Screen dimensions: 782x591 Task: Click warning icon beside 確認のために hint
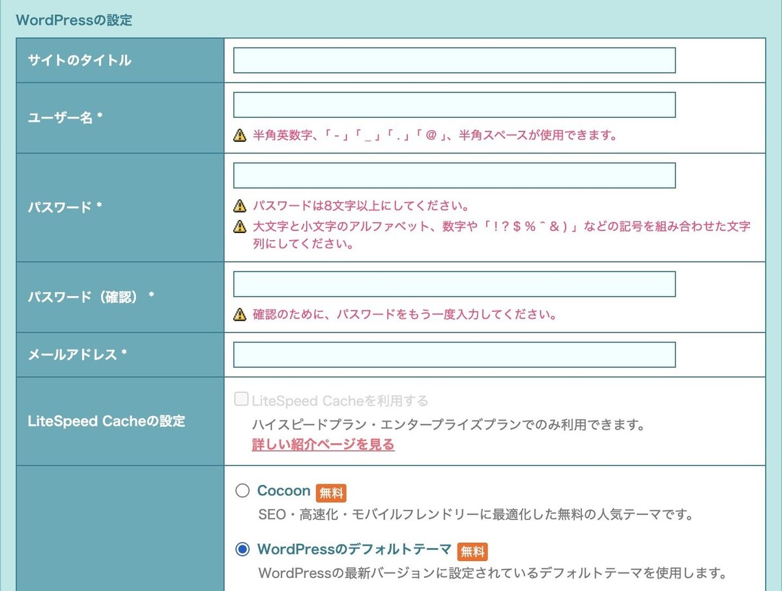(x=240, y=315)
